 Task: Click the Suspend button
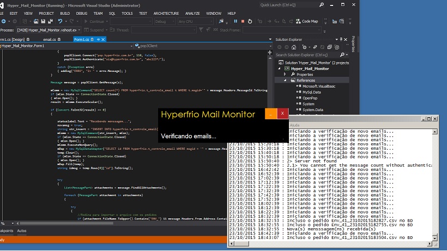pos(94,30)
